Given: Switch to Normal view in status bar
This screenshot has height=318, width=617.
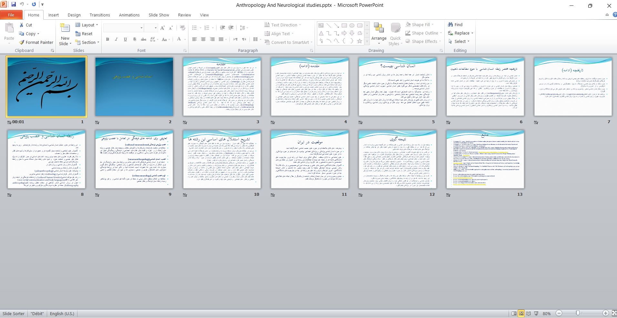Looking at the screenshot, I should pos(514,313).
